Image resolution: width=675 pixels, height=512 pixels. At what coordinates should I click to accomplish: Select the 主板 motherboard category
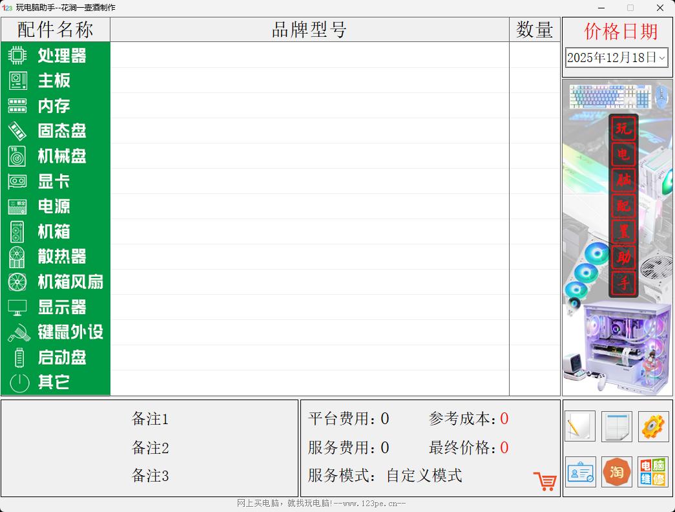click(55, 81)
